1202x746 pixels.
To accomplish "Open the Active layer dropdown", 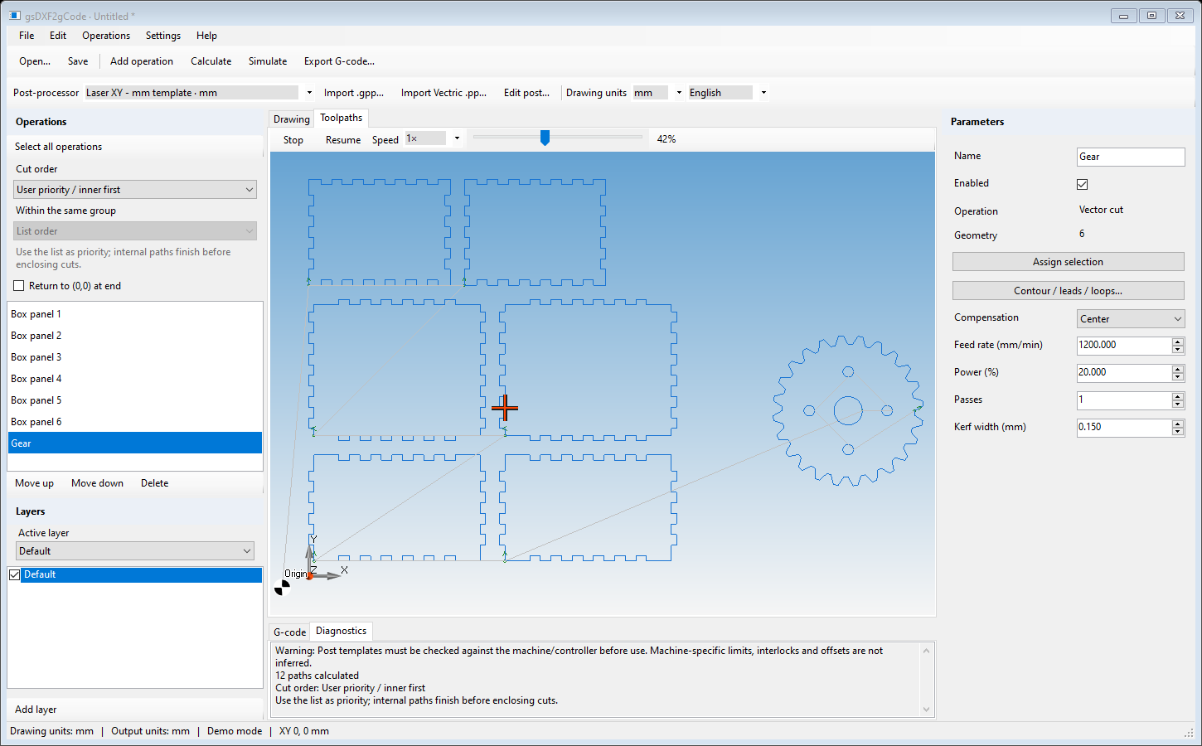I will pyautogui.click(x=135, y=551).
